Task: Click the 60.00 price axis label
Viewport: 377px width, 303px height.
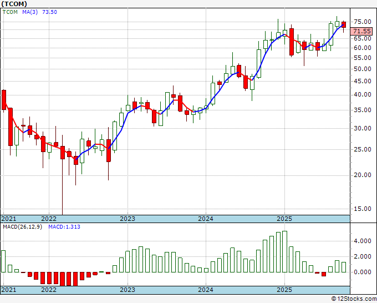Action: pos(363,48)
